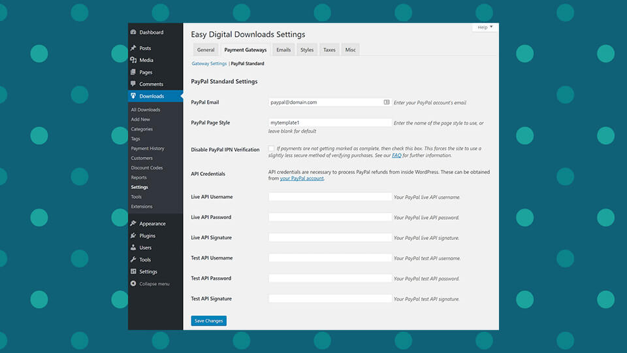The height and width of the screenshot is (353, 627).
Task: Click the Collapse menu arrow icon
Action: coord(133,283)
